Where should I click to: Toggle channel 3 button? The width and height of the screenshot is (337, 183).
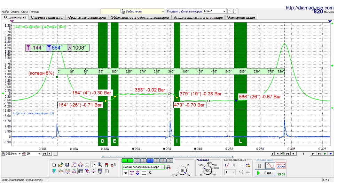tap(143, 161)
